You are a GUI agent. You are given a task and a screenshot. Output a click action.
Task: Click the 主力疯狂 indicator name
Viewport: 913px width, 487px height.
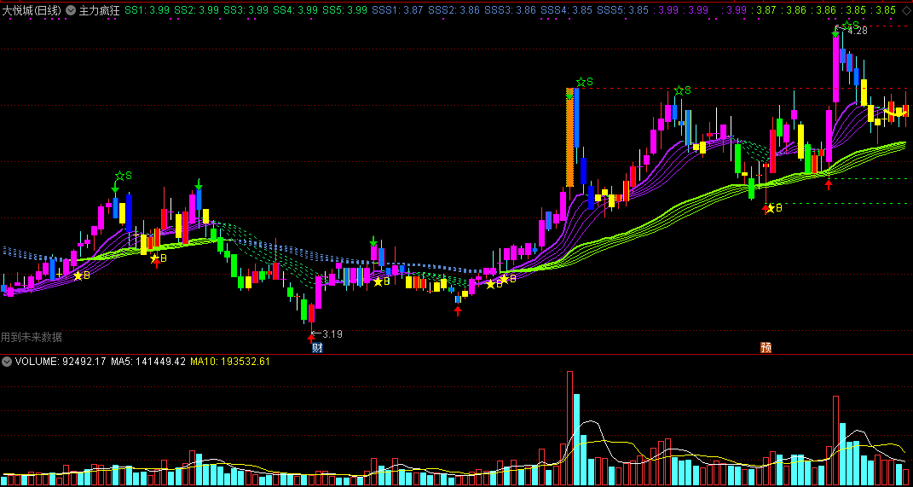(99, 10)
